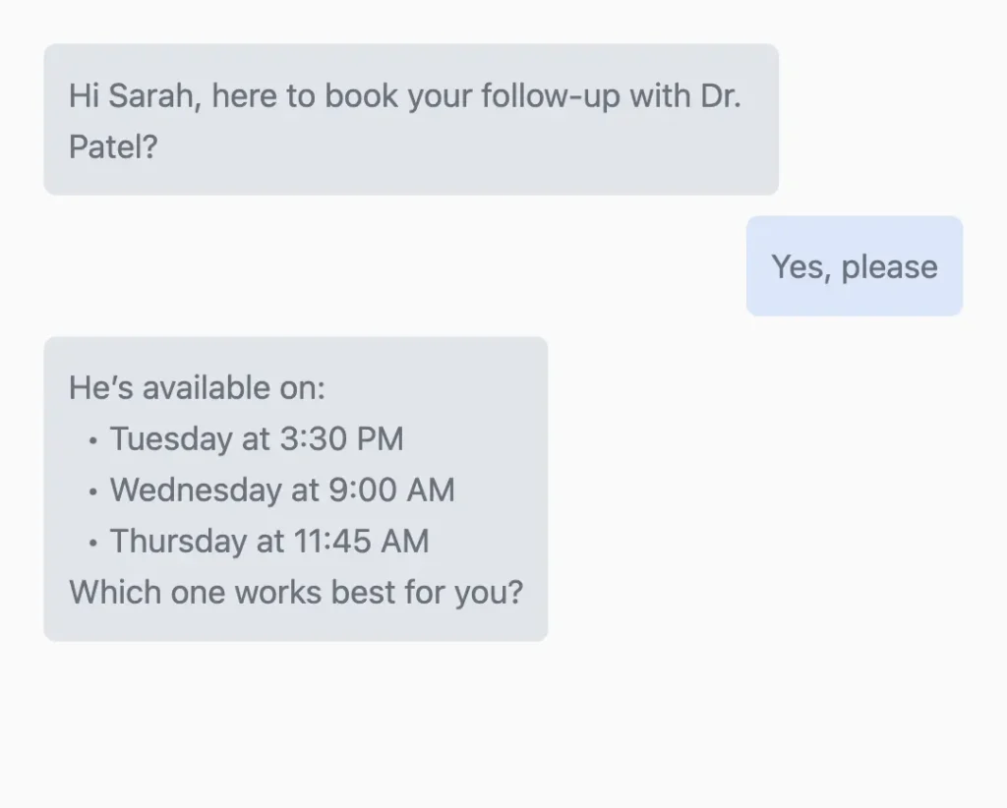Click the word 'please' in the blue bubble
Screen dimensions: 1007x808
click(889, 267)
